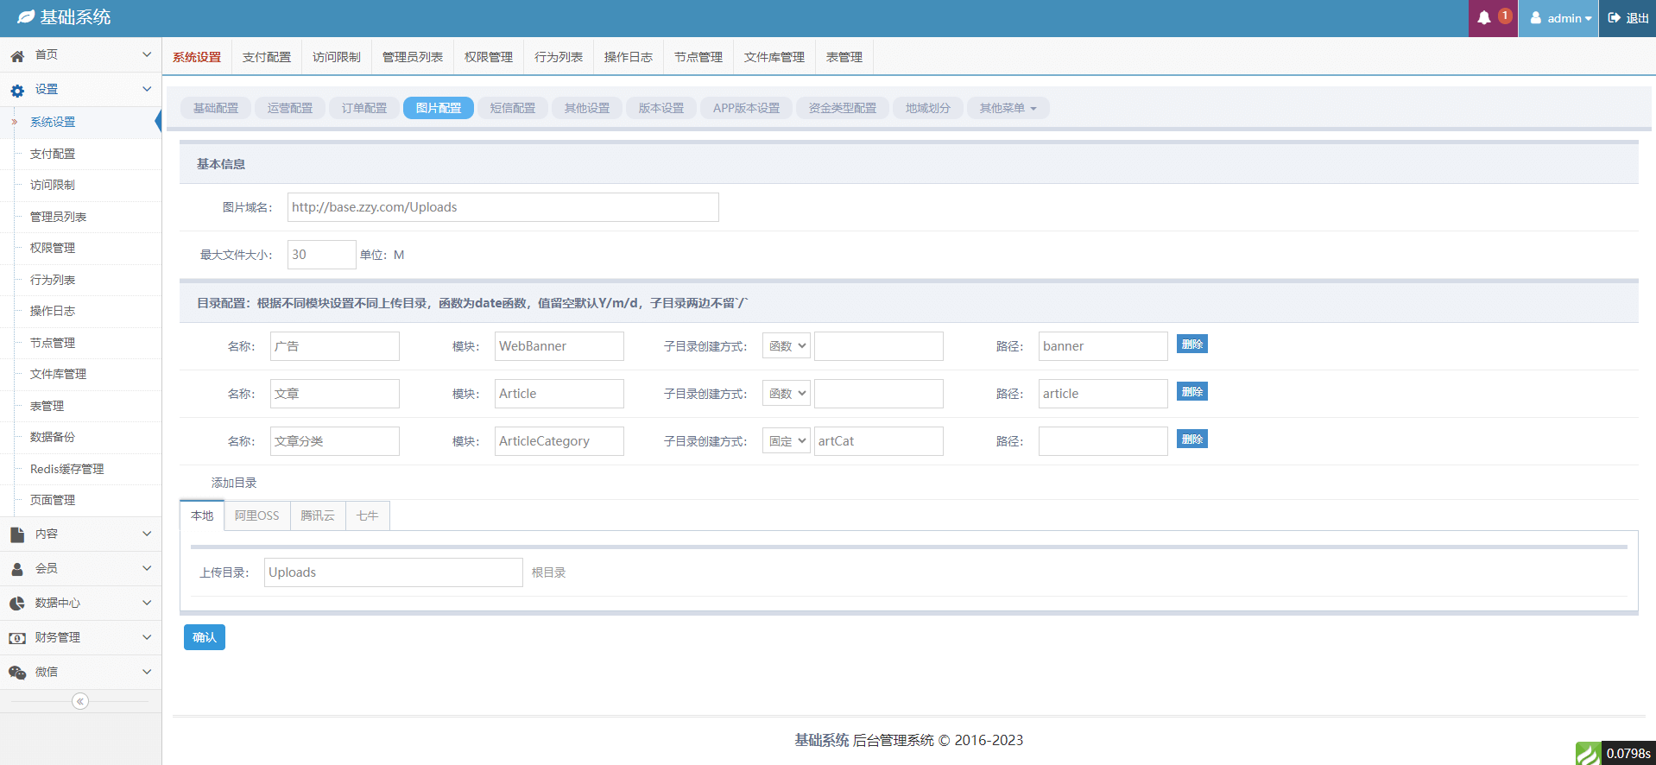Click the WeChat icon in sidebar
This screenshot has width=1656, height=765.
click(x=17, y=673)
